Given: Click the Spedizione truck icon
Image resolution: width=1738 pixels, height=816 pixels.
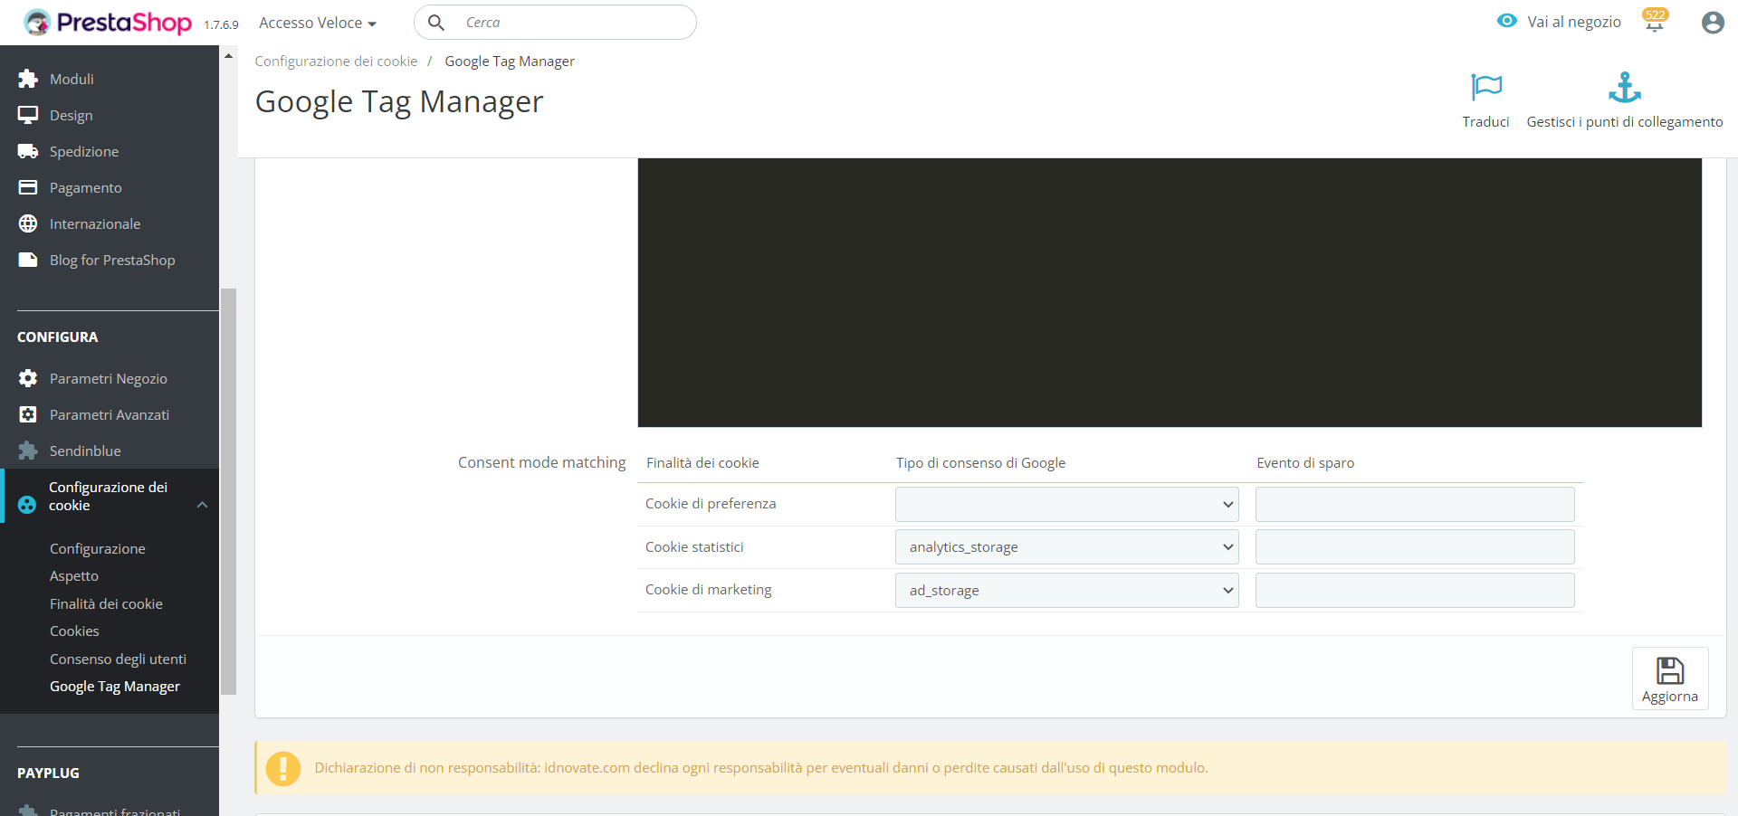Looking at the screenshot, I should coord(28,151).
